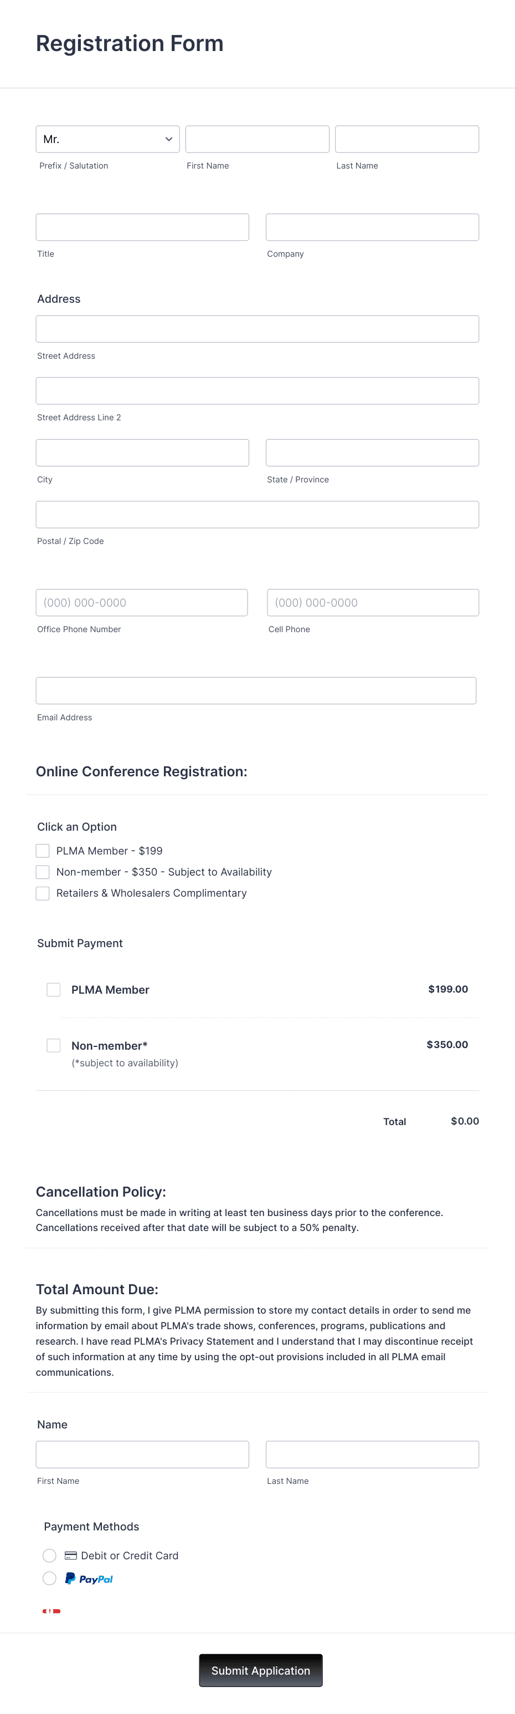Select the Mr. salutation chevron

point(168,139)
